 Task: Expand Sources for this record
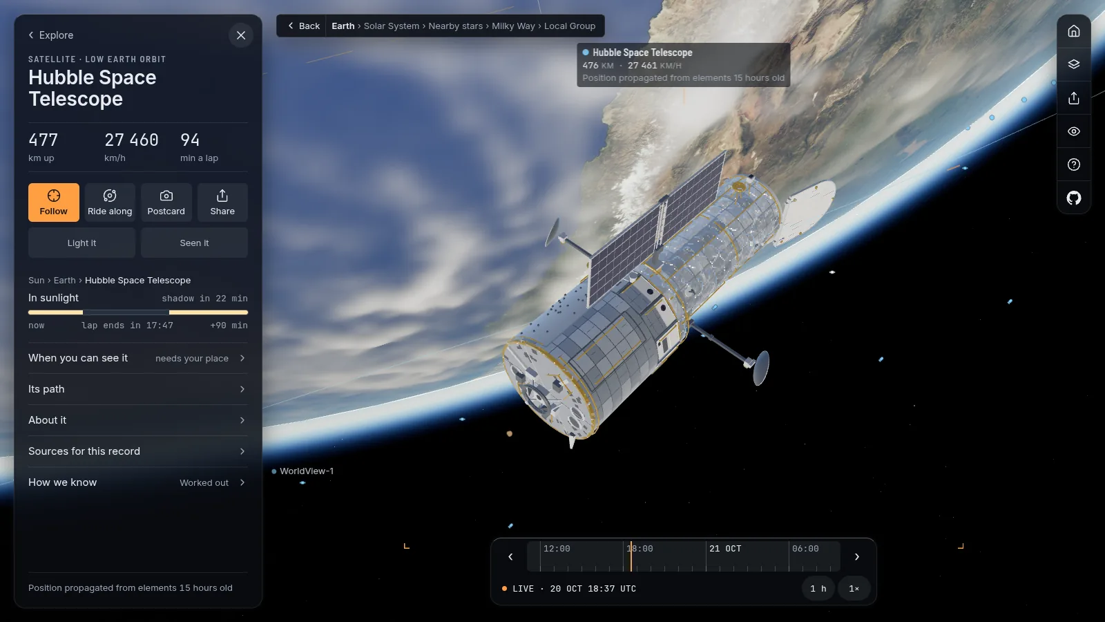[x=137, y=451]
